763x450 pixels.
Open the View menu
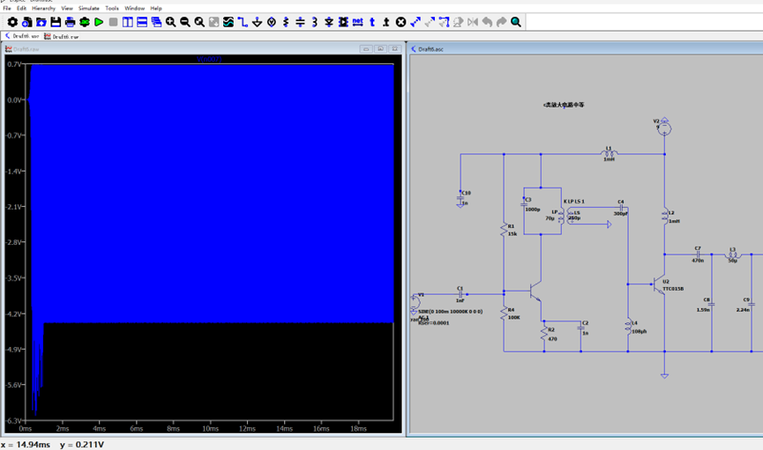point(67,8)
